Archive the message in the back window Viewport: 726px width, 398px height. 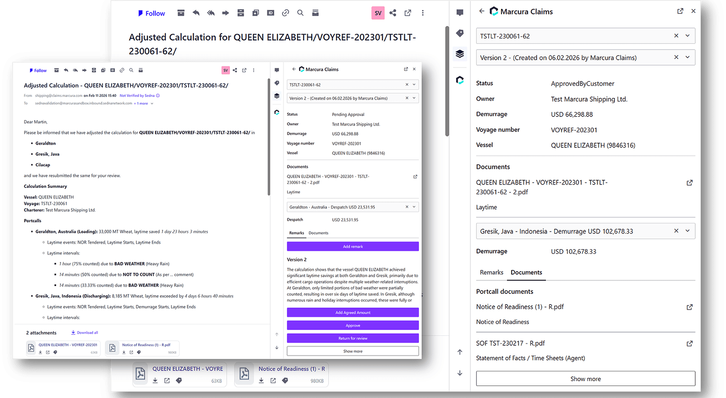click(x=181, y=13)
